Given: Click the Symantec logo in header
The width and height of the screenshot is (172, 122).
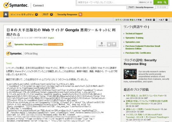Looking at the screenshot, I should (16, 5).
